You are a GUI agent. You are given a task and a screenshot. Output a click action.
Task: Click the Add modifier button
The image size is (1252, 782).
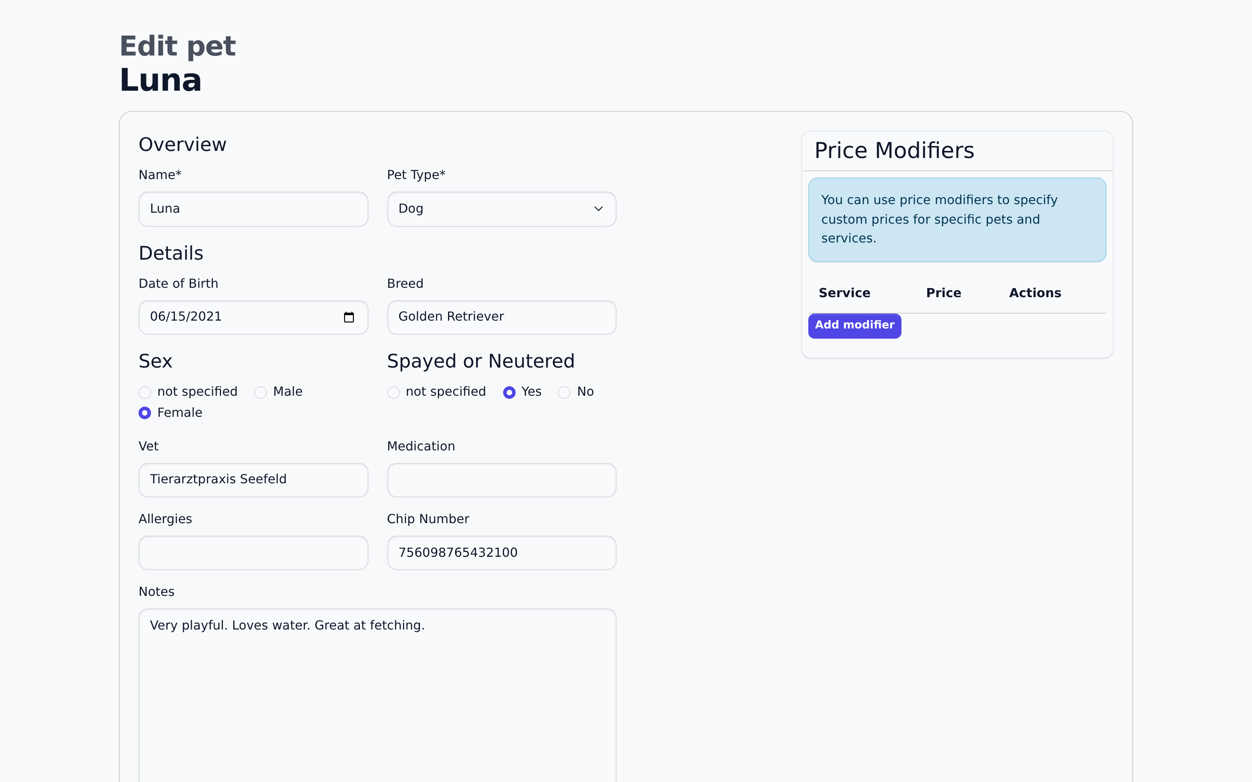pyautogui.click(x=854, y=325)
